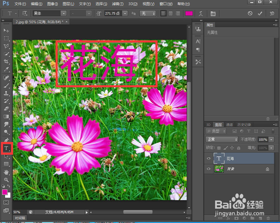Click the 3D button in options bar
The image size is (280, 223).
(272, 13)
